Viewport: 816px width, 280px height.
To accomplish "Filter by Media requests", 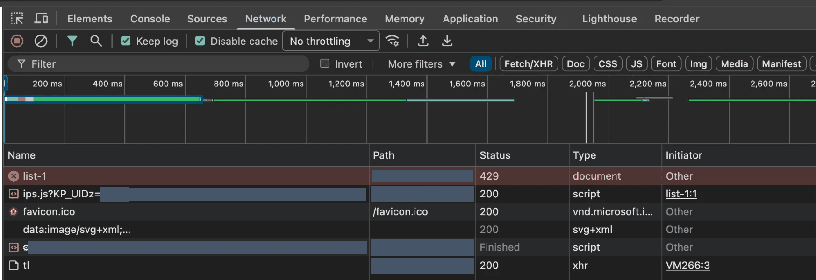I will pyautogui.click(x=734, y=64).
